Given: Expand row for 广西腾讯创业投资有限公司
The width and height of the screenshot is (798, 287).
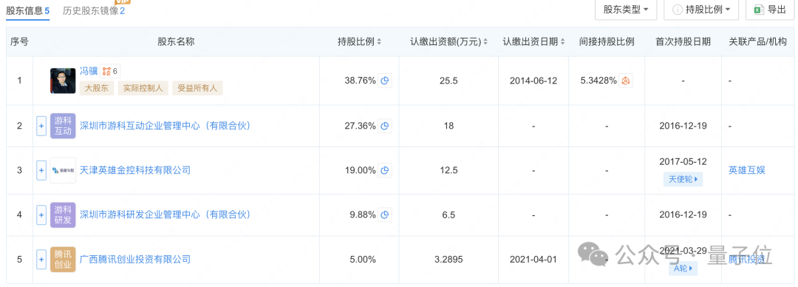Looking at the screenshot, I should [41, 260].
